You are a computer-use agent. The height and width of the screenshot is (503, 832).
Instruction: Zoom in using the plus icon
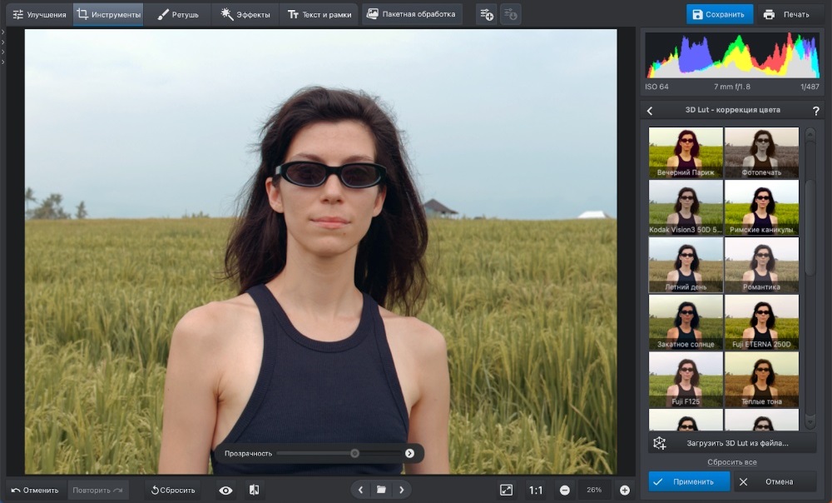(626, 490)
